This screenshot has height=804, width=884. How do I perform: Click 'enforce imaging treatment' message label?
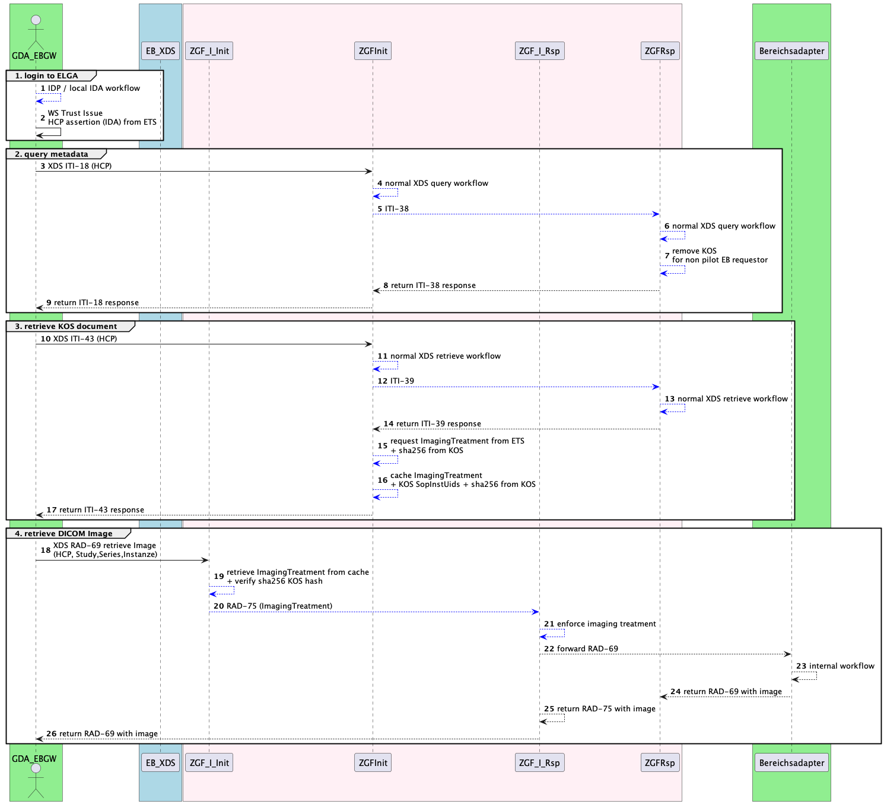[606, 624]
